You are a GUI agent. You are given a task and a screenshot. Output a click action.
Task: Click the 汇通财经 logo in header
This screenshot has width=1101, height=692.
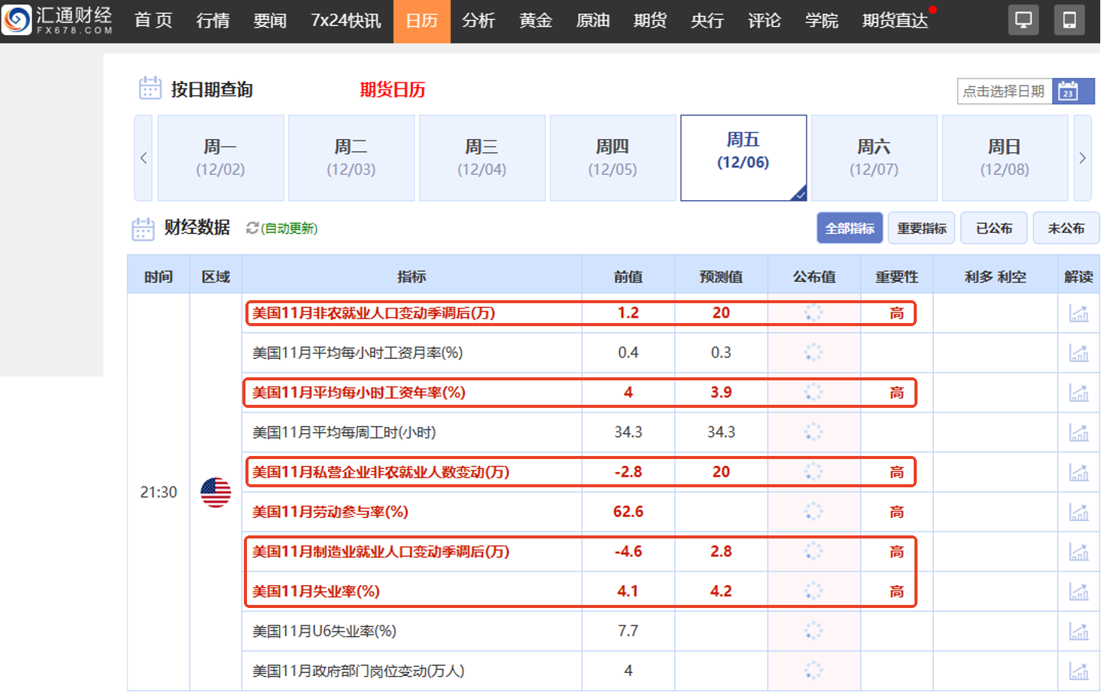[57, 20]
